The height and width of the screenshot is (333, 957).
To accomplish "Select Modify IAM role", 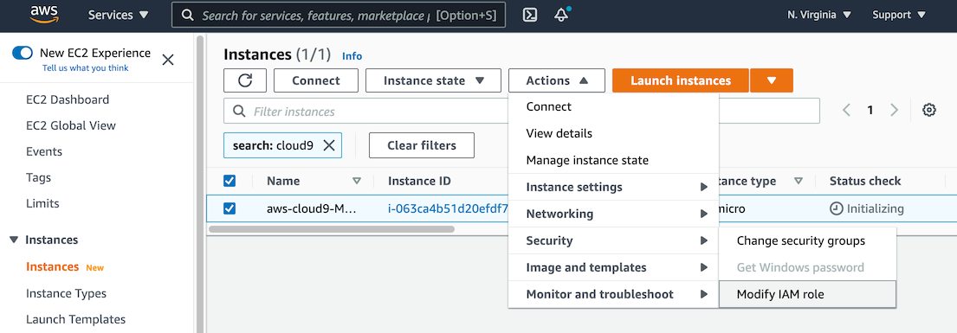I will [807, 295].
